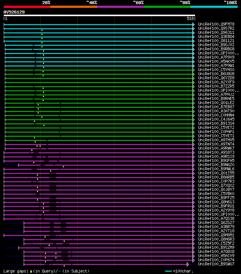Select label UniRef100_A3AT90

(216, 111)
